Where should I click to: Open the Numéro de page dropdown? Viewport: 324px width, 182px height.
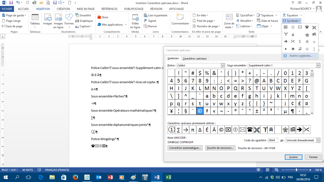coord(206,26)
